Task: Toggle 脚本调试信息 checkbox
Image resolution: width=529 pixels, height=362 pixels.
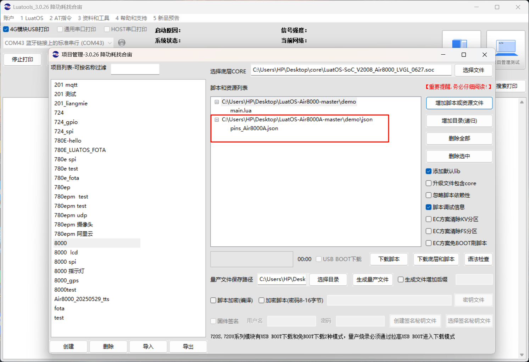Action: 429,207
